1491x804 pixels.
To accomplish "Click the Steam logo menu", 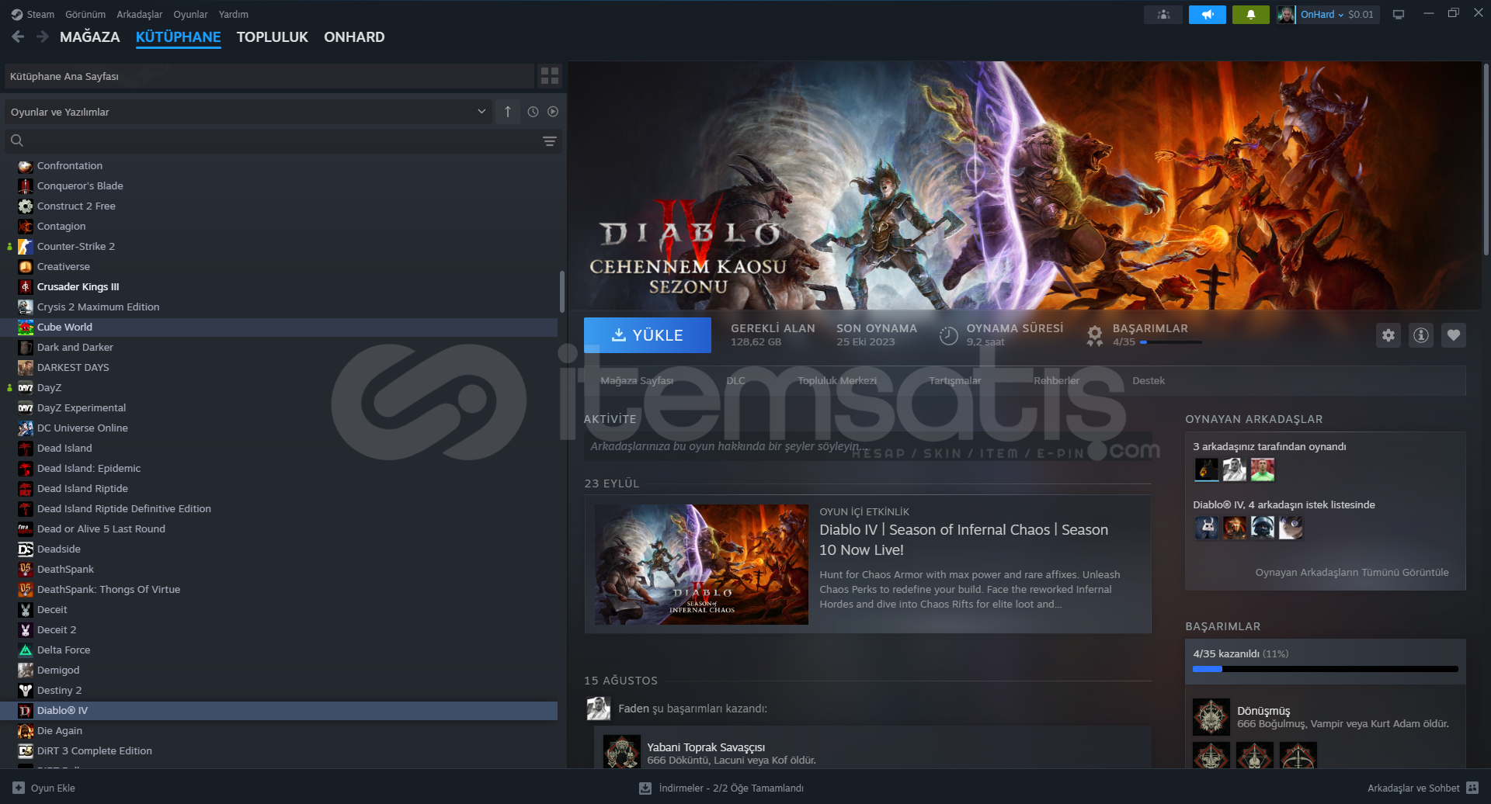I will (33, 15).
